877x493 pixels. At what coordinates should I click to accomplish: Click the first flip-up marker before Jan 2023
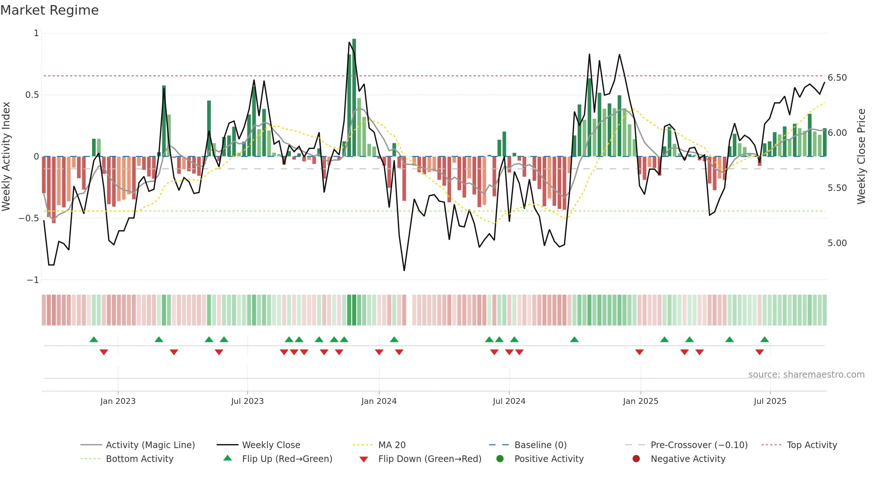[94, 339]
